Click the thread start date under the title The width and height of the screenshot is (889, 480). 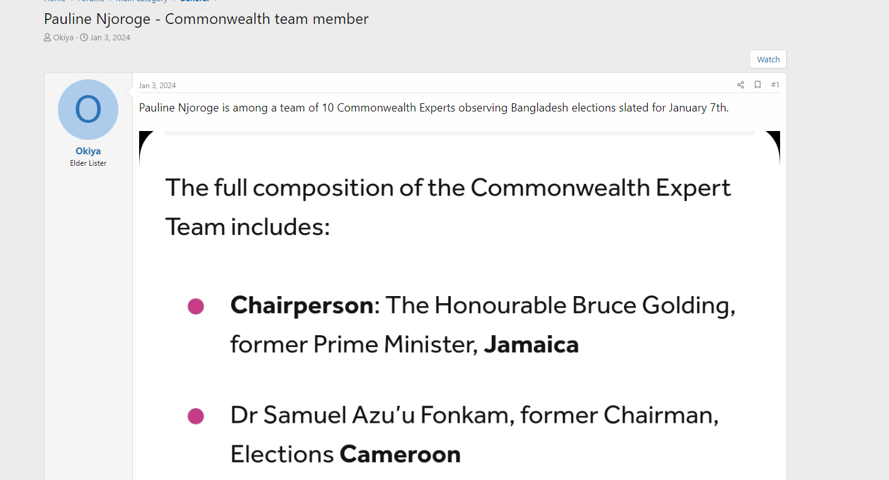pyautogui.click(x=110, y=38)
